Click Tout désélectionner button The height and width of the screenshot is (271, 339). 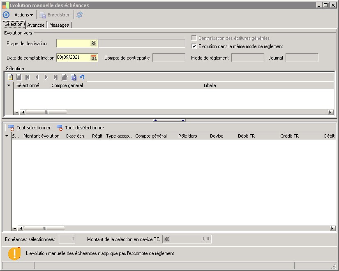click(x=81, y=128)
